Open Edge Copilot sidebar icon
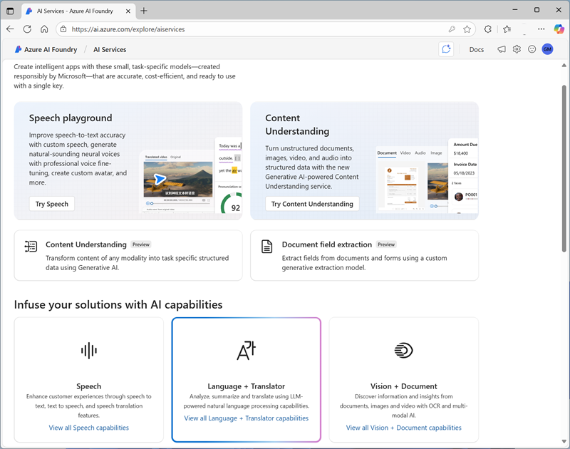570x449 pixels. (x=559, y=29)
